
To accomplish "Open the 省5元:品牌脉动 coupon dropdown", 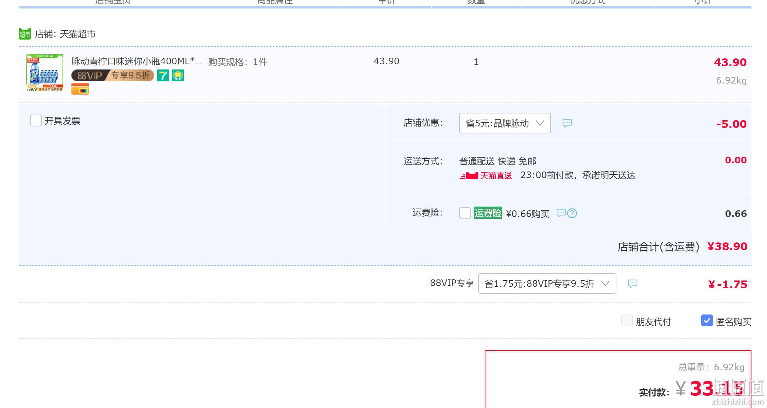I will [x=505, y=123].
